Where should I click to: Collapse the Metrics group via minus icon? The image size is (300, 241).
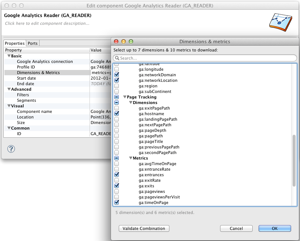[117, 158]
